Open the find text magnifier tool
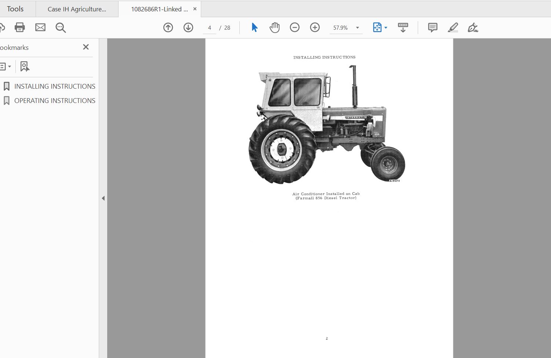 pyautogui.click(x=61, y=27)
